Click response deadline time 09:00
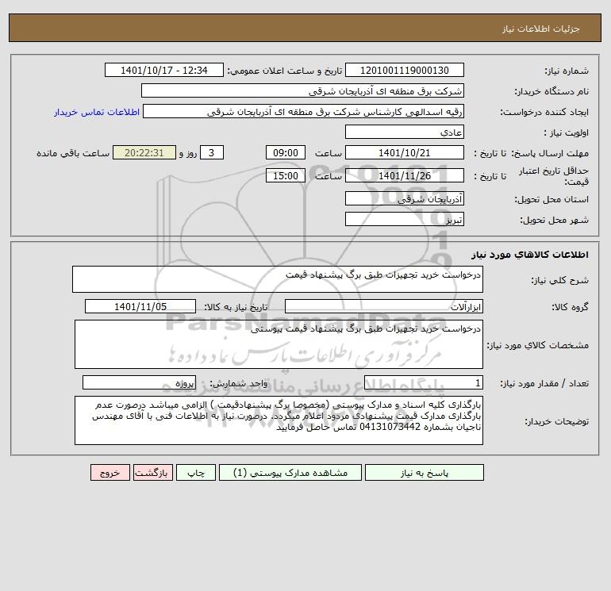611x591 pixels. pyautogui.click(x=286, y=153)
